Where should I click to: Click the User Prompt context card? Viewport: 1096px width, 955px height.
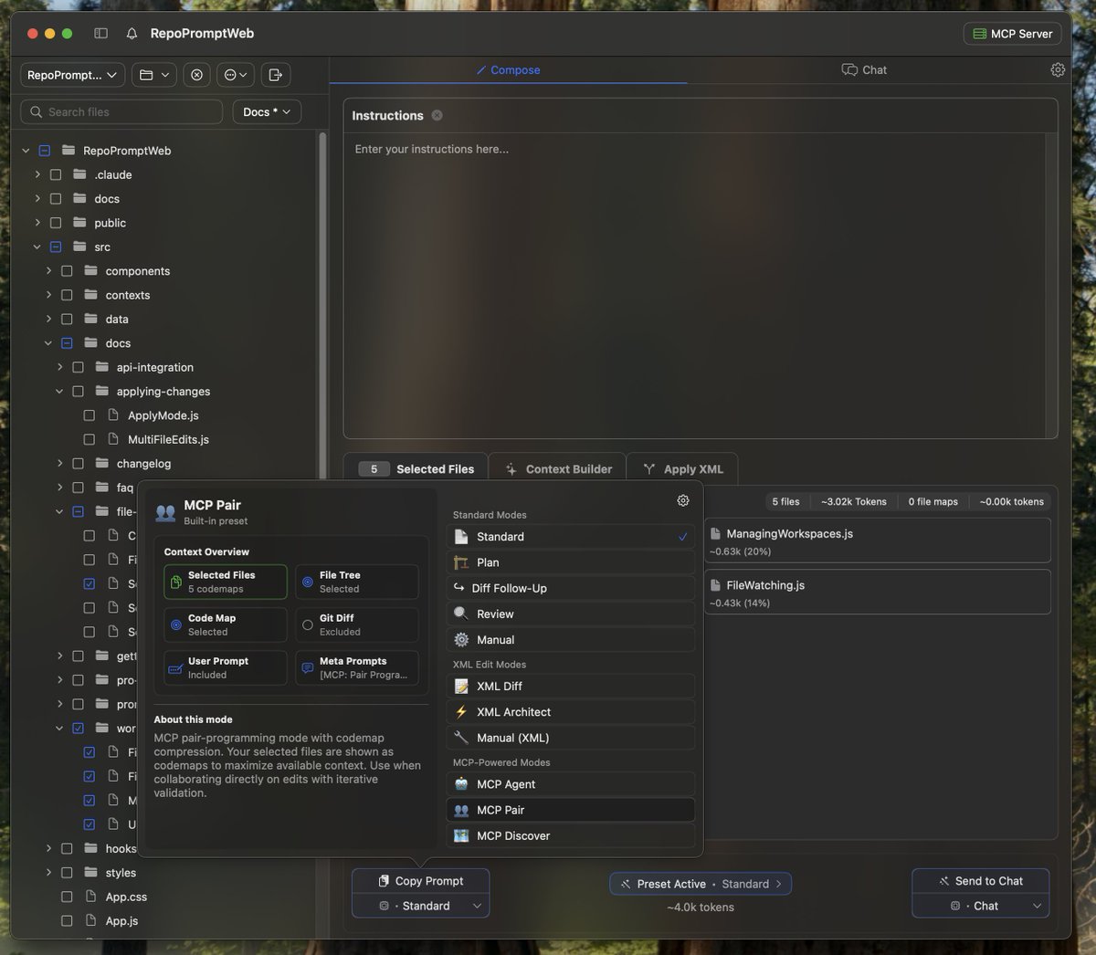[x=226, y=667]
